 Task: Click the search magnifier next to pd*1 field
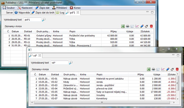click(44, 19)
